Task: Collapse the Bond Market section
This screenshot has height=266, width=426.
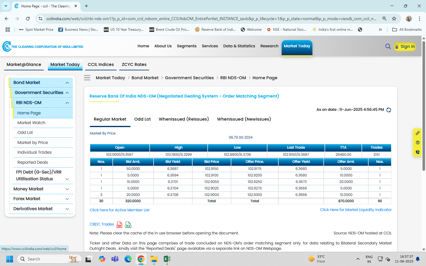Action: coord(67,83)
